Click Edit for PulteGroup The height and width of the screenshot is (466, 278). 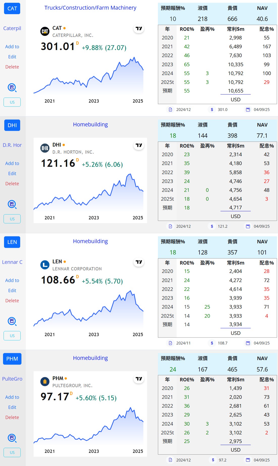(x=12, y=407)
